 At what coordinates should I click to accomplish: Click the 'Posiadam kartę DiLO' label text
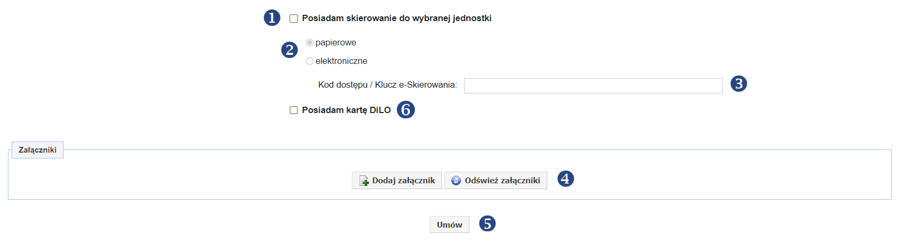tap(346, 110)
